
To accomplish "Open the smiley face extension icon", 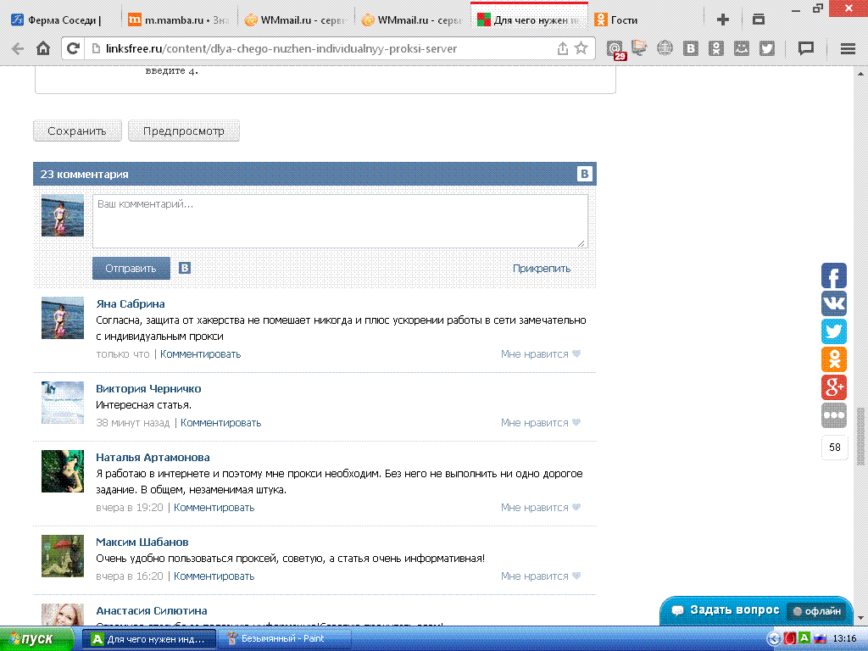I will 741,48.
